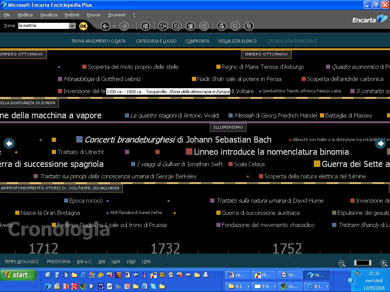This screenshot has height=292, width=390.
Task: Open the Windows start menu
Action: click(x=18, y=275)
